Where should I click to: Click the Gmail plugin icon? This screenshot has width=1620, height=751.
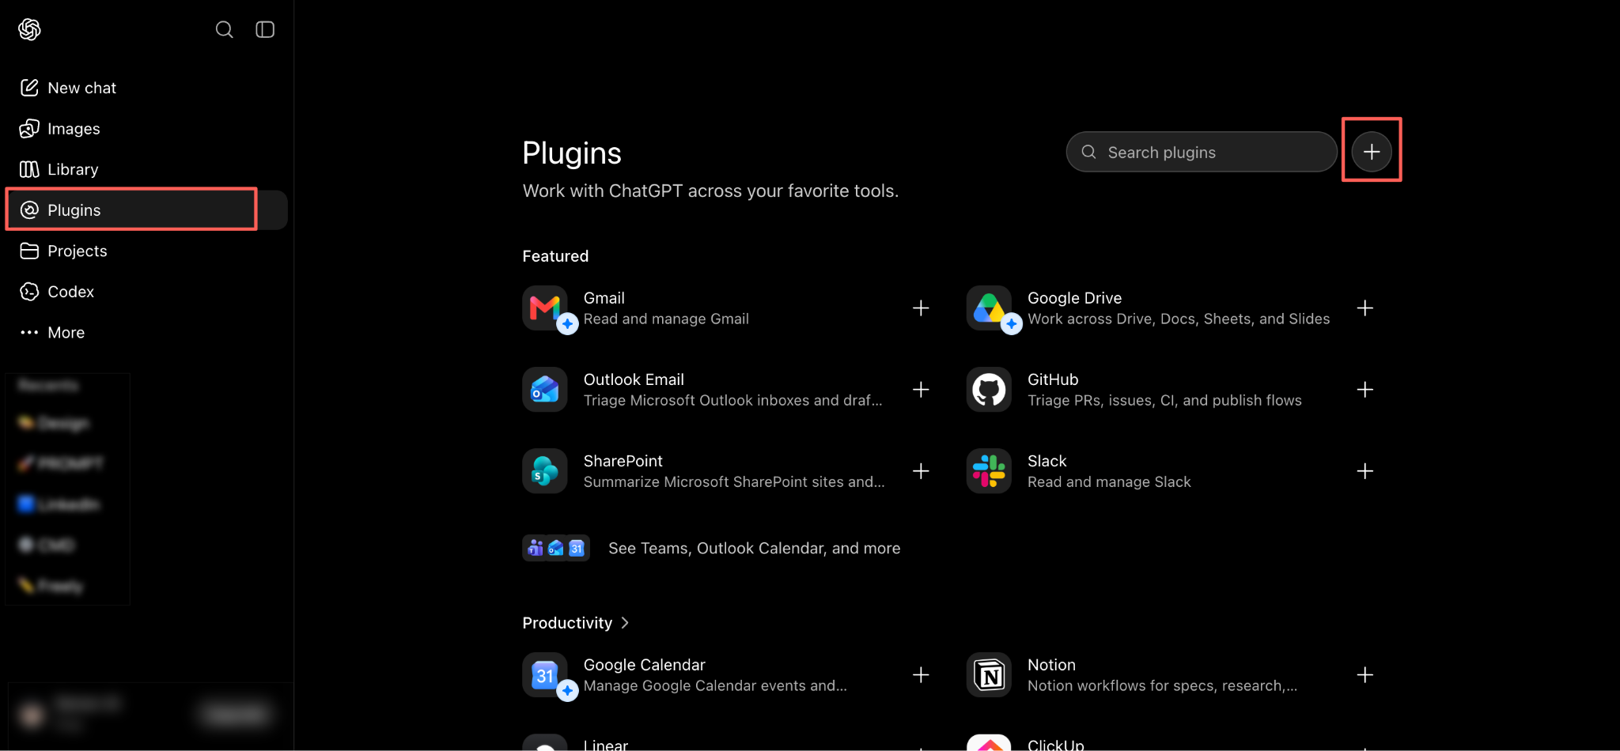tap(545, 308)
